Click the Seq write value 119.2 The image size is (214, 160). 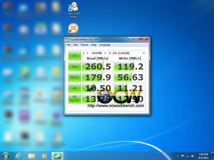(x=130, y=66)
